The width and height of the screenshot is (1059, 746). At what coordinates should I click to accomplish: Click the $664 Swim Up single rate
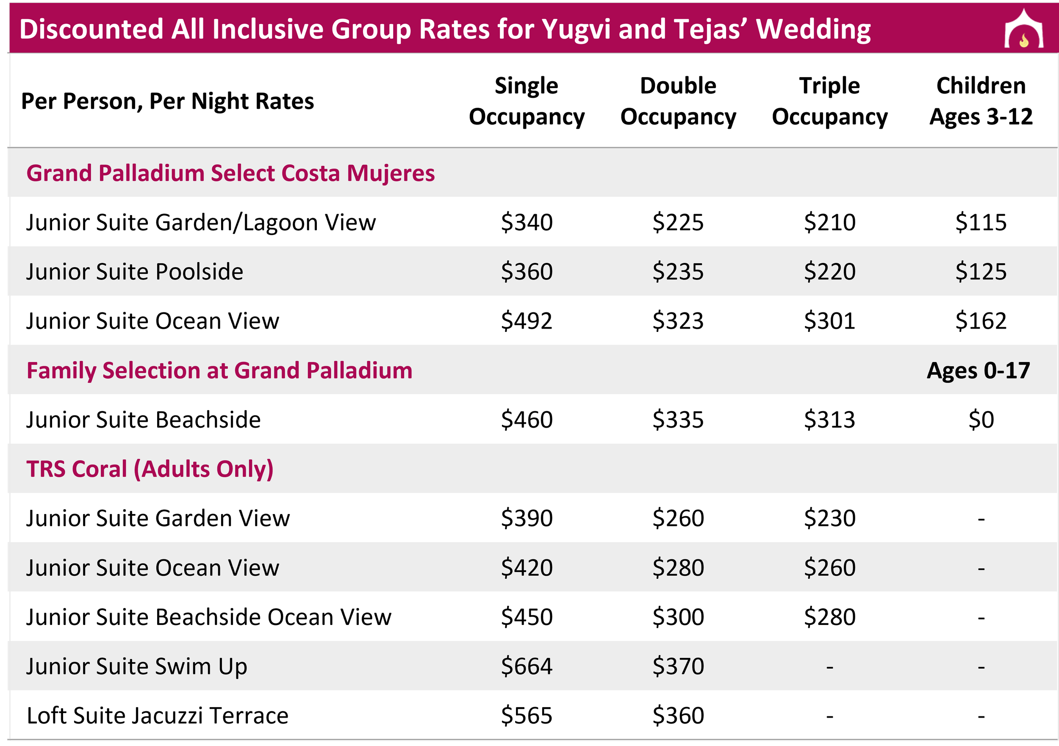coord(526,667)
